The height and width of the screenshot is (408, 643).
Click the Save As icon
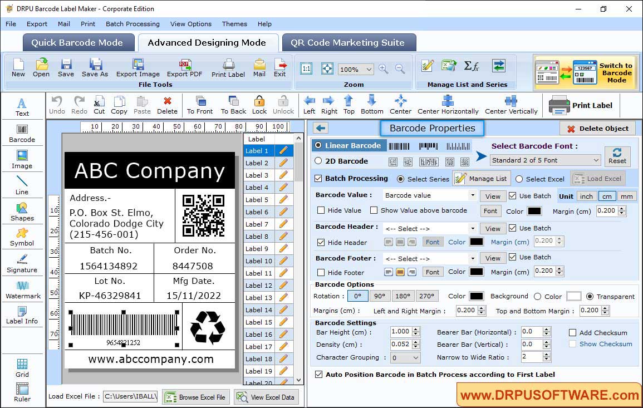click(95, 68)
